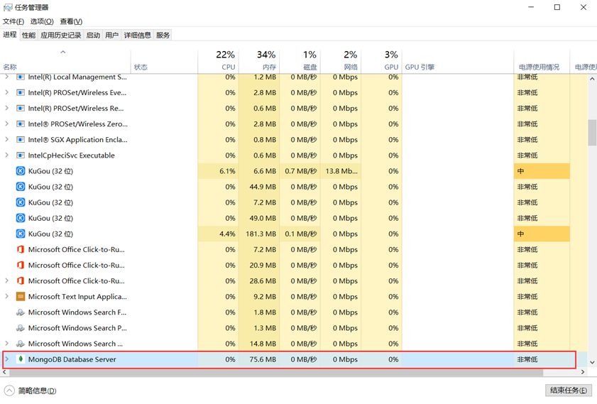Click the KuGou icon in the 44.9 MB row
597x404 pixels.
point(21,187)
